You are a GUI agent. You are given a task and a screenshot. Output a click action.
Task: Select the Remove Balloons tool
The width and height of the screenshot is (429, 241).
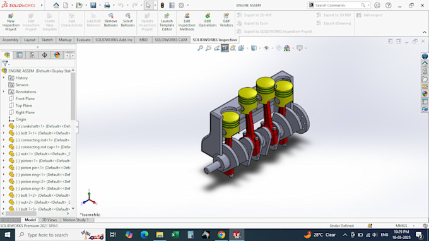111,20
